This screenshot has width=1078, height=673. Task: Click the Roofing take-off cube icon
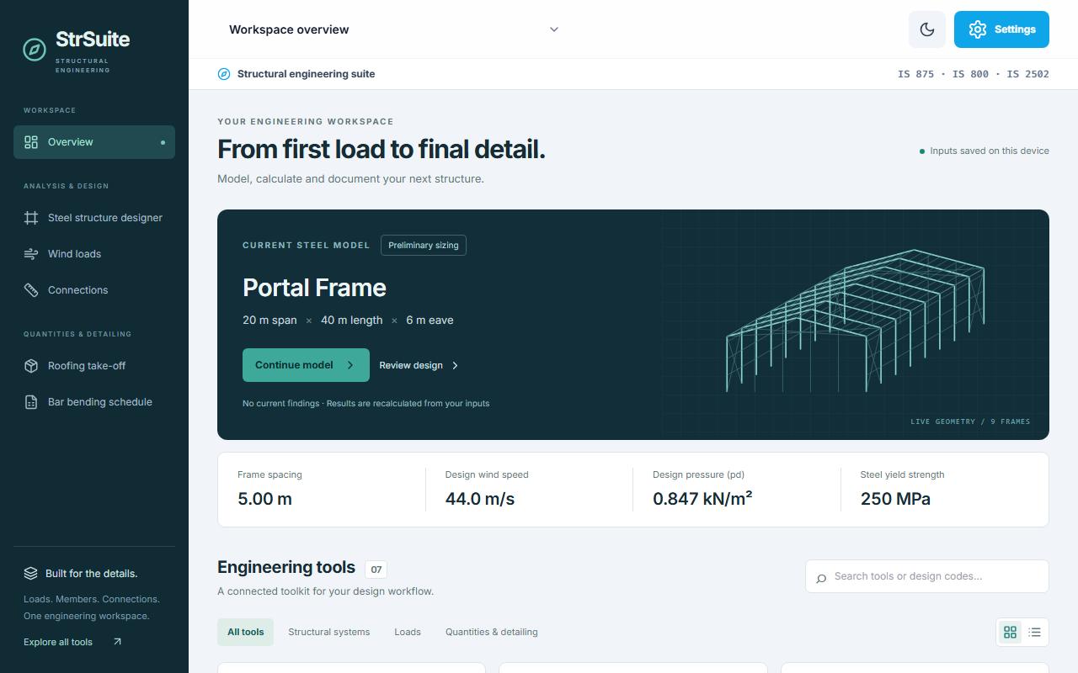pyautogui.click(x=31, y=366)
